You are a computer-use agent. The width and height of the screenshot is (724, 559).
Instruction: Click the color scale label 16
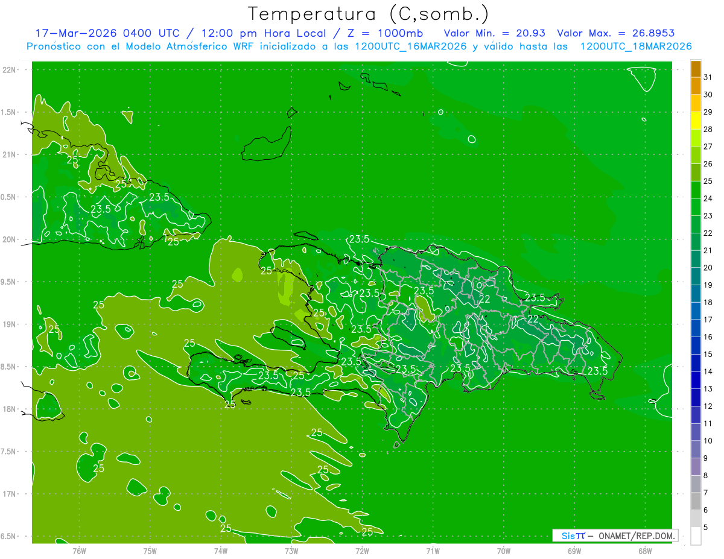click(708, 337)
